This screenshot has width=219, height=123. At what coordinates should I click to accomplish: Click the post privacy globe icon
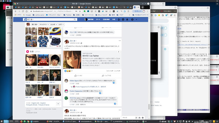(x=81, y=43)
